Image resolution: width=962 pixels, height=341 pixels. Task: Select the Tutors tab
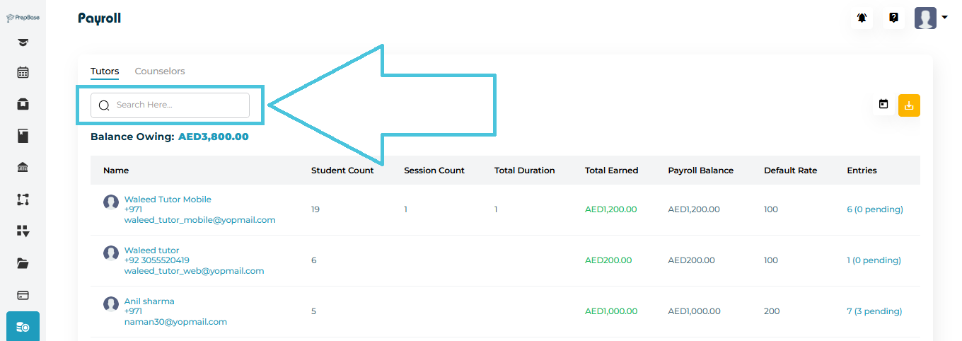pos(105,71)
